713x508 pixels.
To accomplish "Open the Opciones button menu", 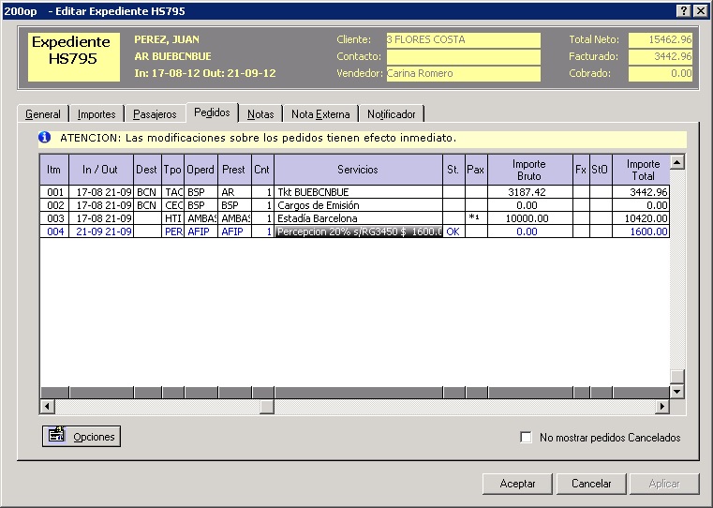I will [82, 437].
